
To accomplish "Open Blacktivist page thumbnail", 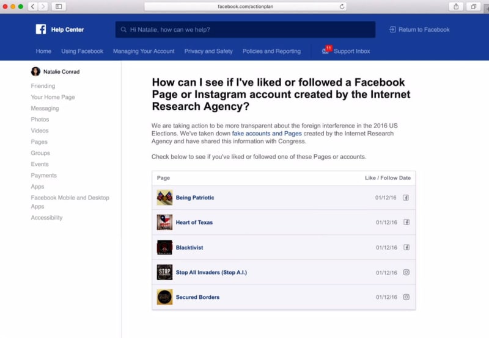I will [x=164, y=248].
